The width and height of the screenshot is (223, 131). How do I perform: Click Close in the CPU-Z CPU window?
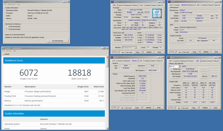click(x=159, y=52)
